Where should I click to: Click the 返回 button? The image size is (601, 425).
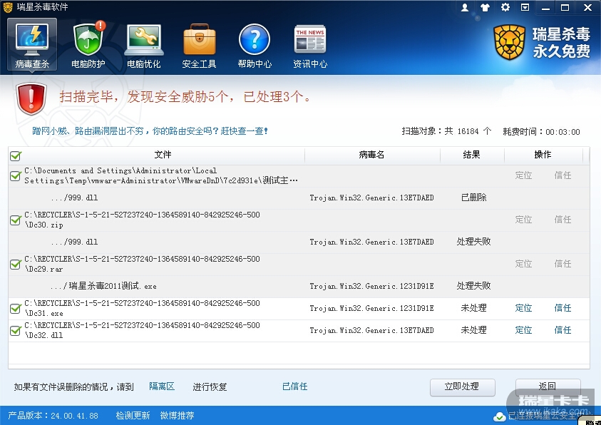coord(548,387)
